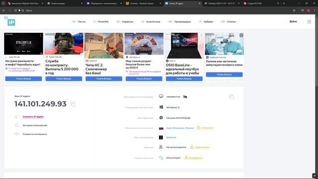Open the Stalcraft X ad thumbnail
Viewport: 318px width, 179px height.
(23, 44)
